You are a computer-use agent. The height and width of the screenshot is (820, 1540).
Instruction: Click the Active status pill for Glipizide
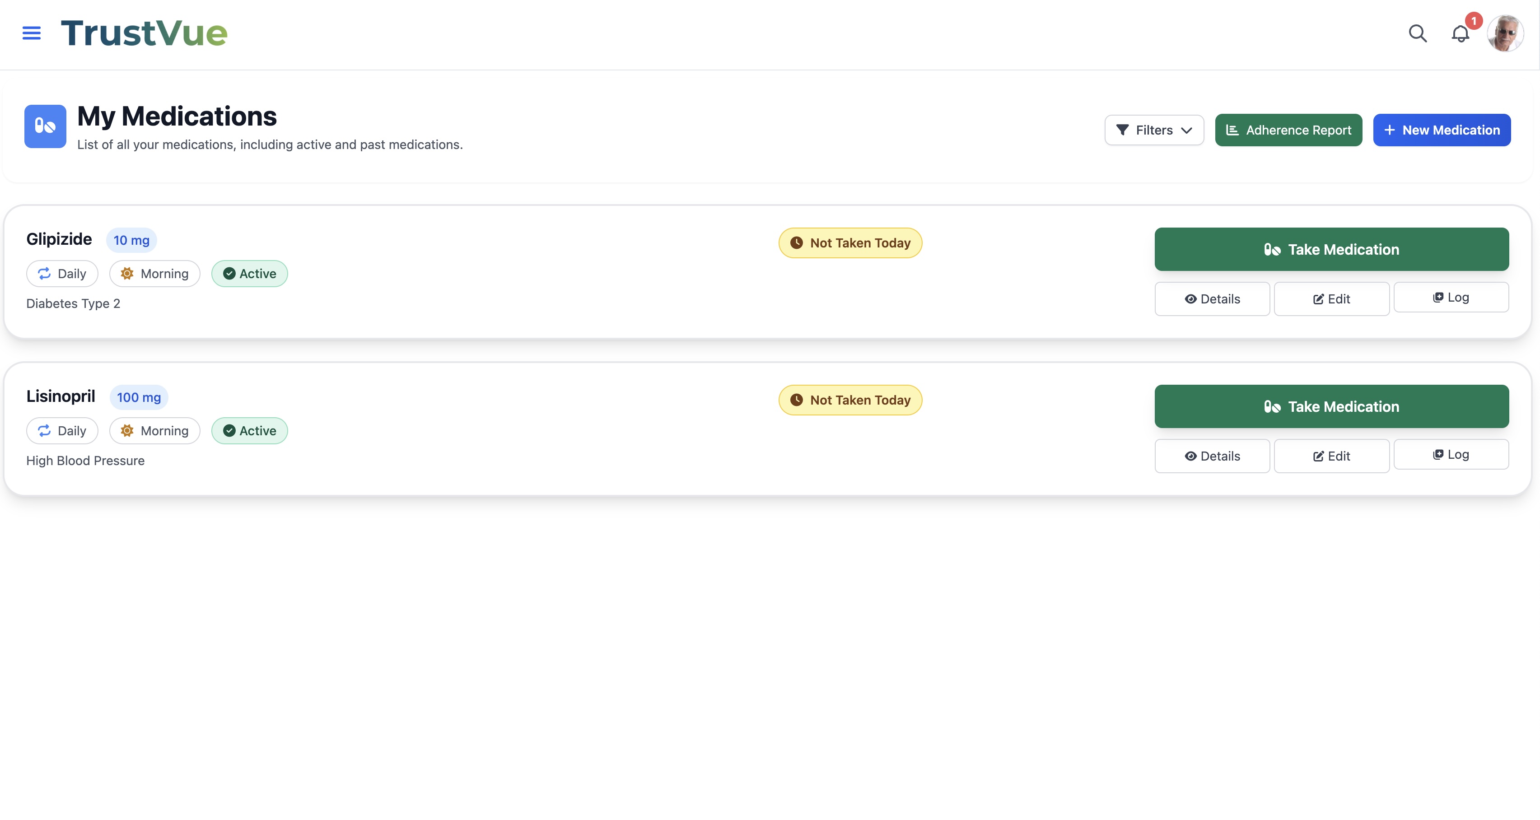tap(249, 273)
